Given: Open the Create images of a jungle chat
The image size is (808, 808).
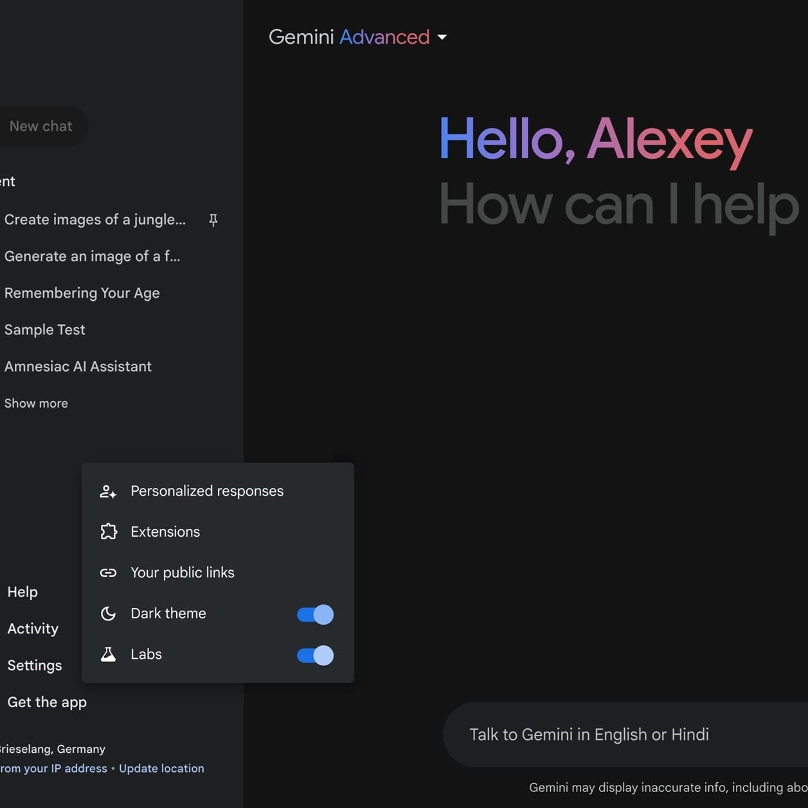Looking at the screenshot, I should click(95, 220).
